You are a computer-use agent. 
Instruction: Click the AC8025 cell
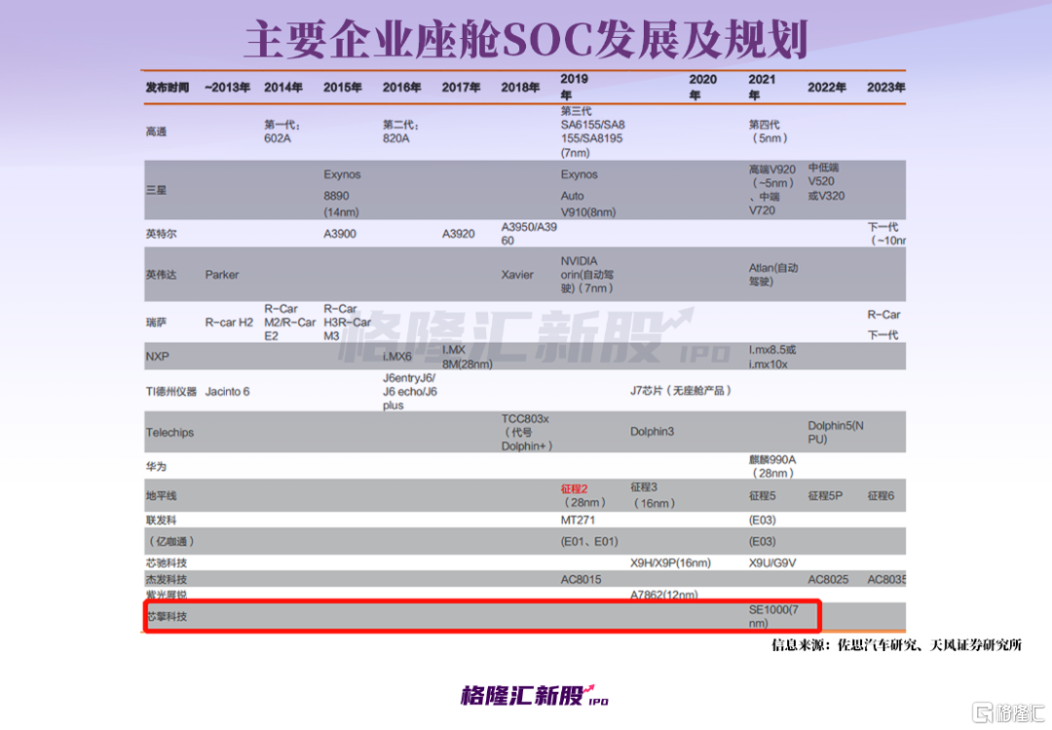click(x=828, y=579)
